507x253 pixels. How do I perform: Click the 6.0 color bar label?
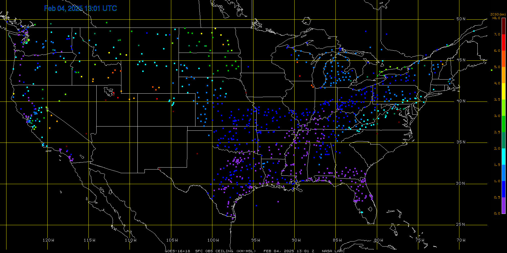[x=497, y=51]
